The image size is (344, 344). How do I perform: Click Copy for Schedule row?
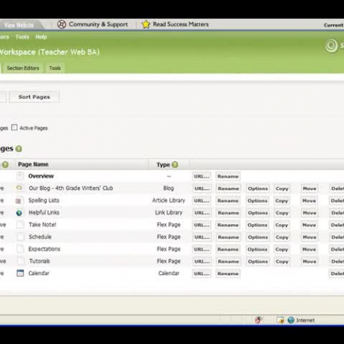pos(282,237)
